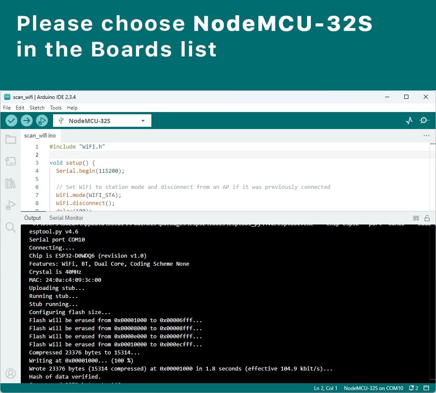
Task: Switch to the Output panel tab
Action: point(32,218)
